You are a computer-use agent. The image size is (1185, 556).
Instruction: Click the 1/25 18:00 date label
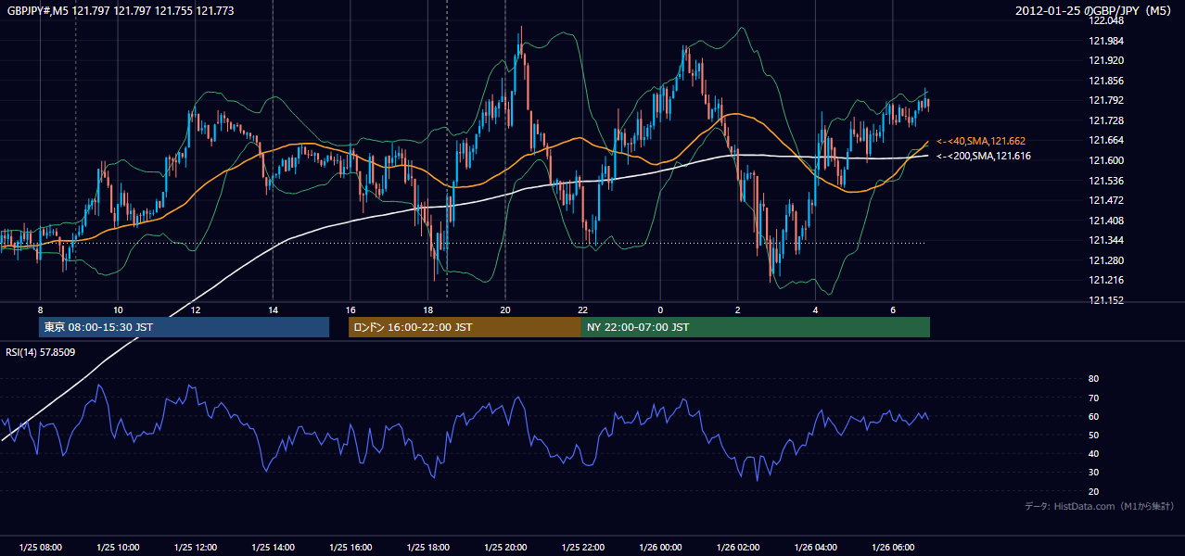427,548
